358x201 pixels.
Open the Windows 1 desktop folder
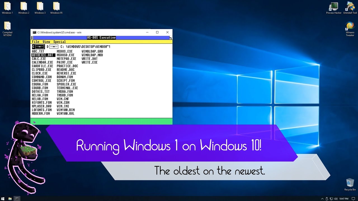coord(7,8)
